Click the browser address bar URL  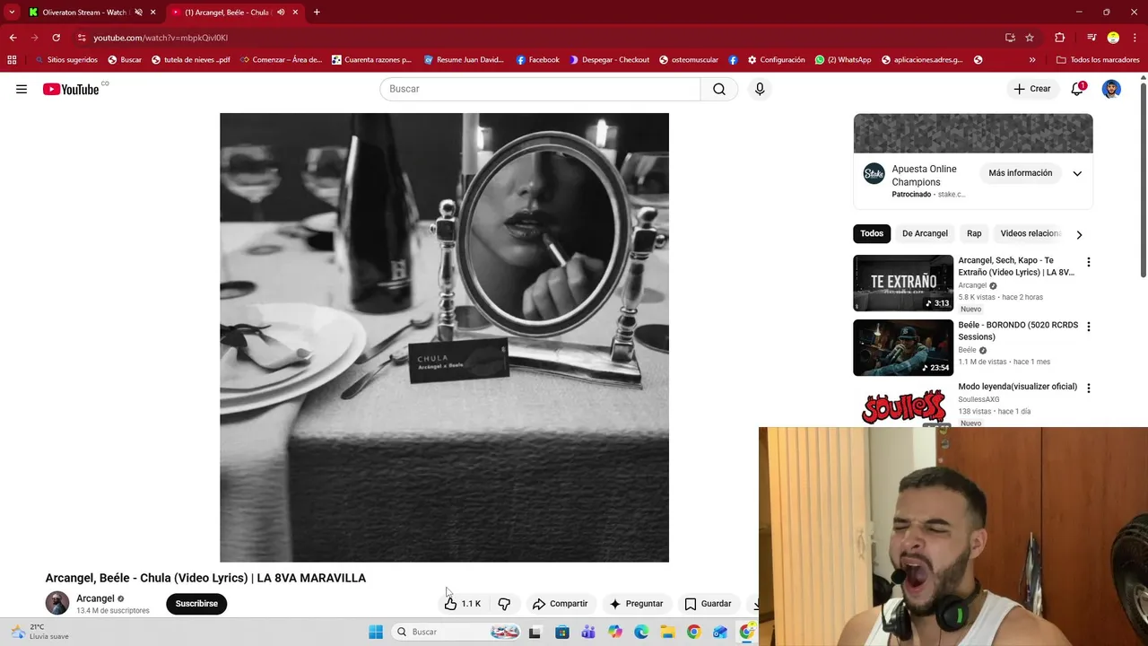click(161, 38)
